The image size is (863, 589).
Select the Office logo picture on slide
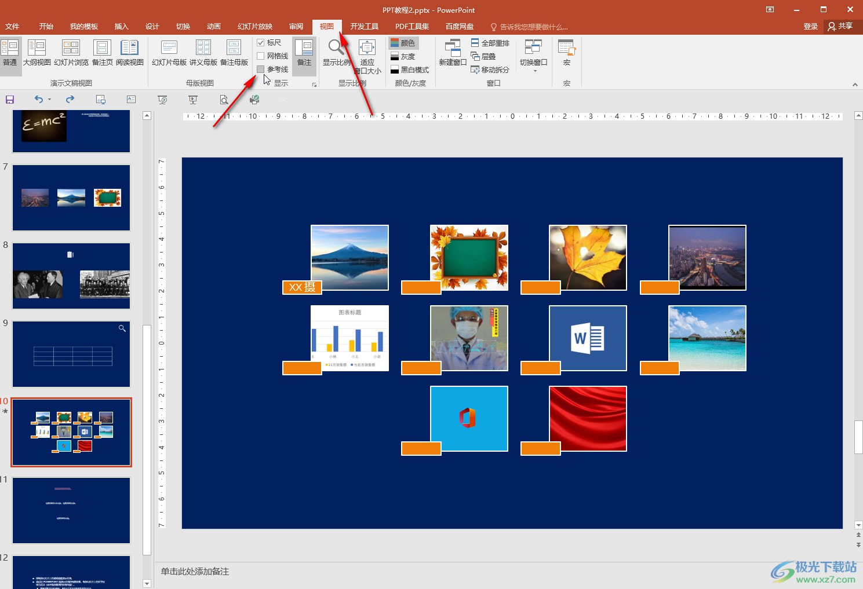[x=469, y=419]
